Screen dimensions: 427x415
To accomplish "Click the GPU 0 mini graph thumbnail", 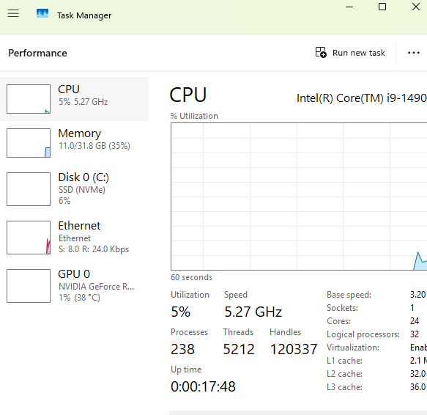I will pos(29,286).
